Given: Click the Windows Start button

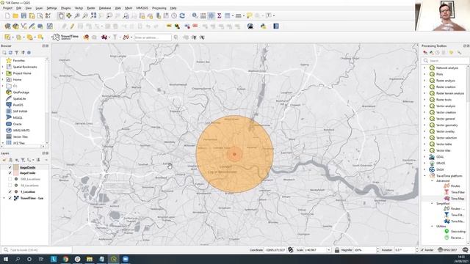Looking at the screenshot, I should tap(5, 259).
